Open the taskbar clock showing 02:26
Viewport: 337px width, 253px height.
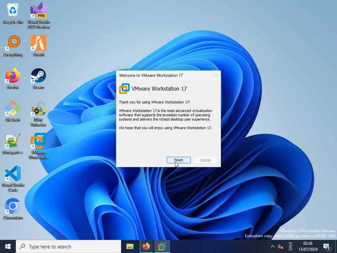coord(308,246)
